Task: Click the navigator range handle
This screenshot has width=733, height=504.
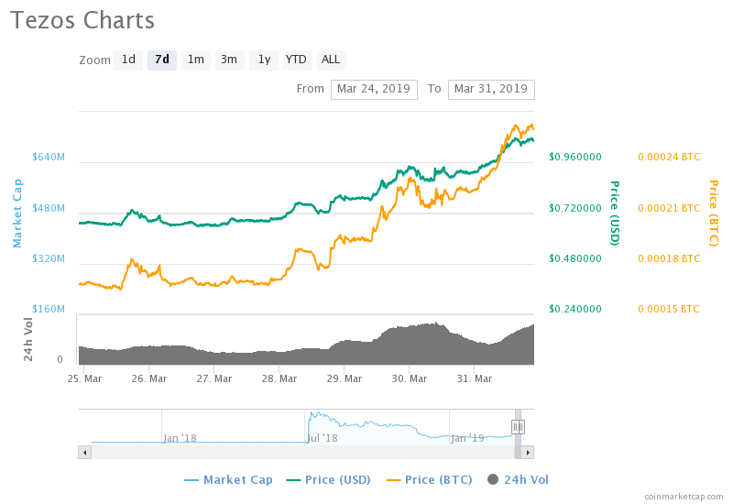Action: 518,427
